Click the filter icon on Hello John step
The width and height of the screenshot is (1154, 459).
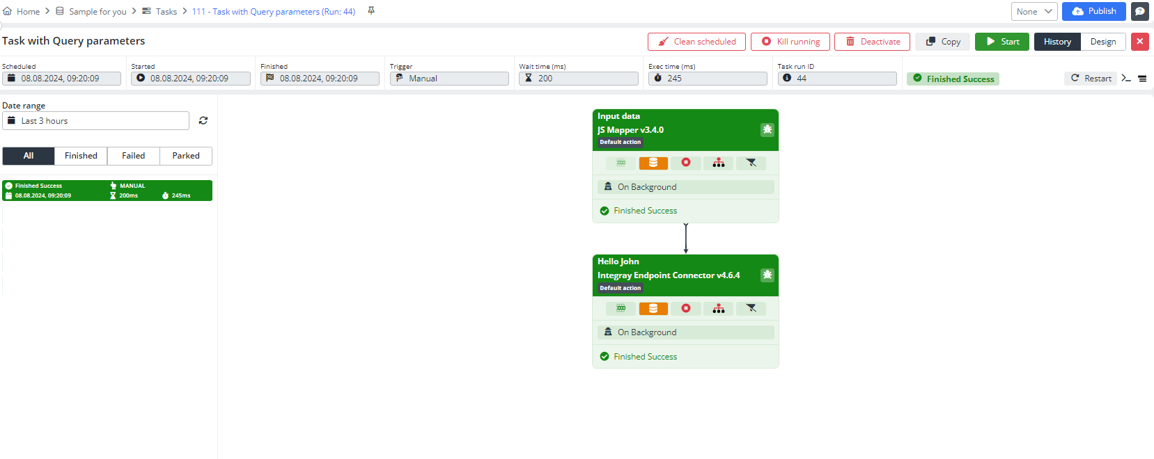coord(751,308)
